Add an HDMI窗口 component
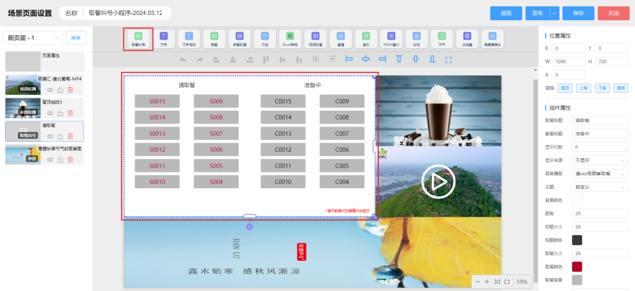This screenshot has width=635, height=291. coord(391,39)
